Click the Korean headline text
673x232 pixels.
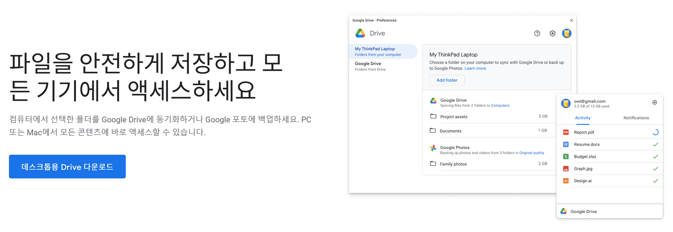pos(146,77)
